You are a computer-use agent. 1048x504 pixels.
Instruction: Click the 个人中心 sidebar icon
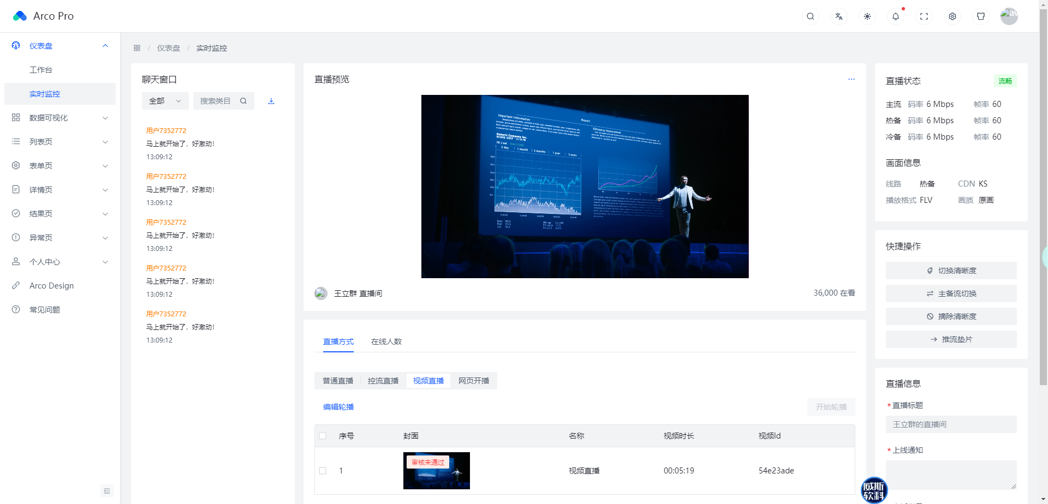(x=16, y=262)
